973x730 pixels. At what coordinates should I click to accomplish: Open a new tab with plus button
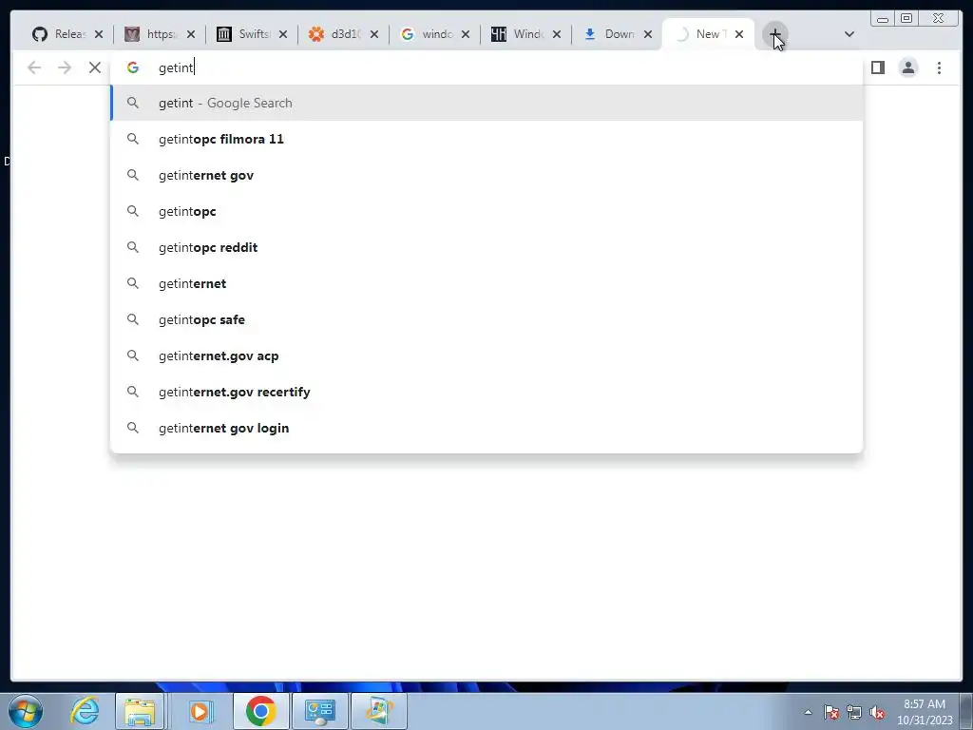pyautogui.click(x=775, y=34)
